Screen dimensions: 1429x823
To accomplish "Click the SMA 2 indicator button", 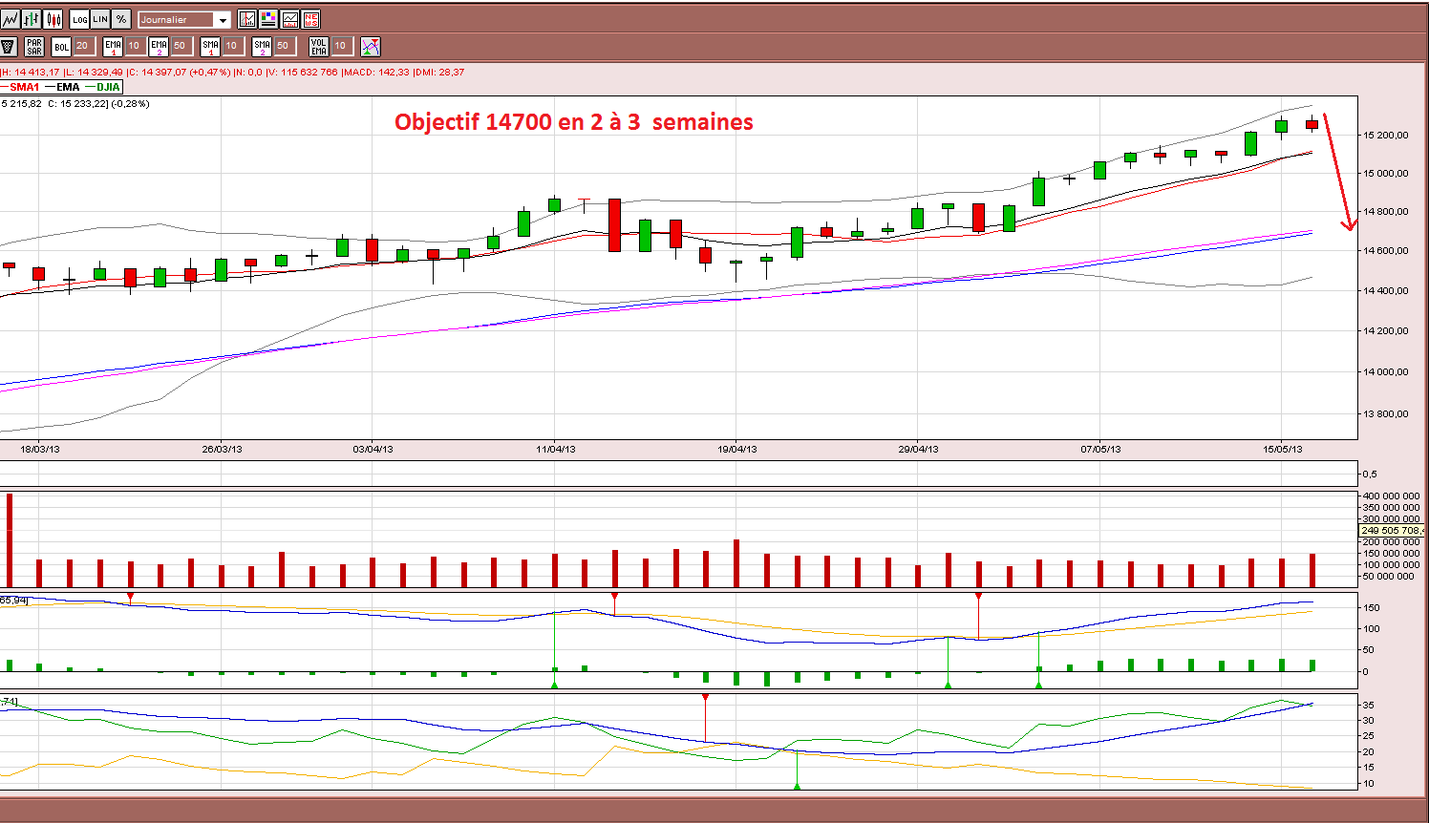I will [262, 46].
